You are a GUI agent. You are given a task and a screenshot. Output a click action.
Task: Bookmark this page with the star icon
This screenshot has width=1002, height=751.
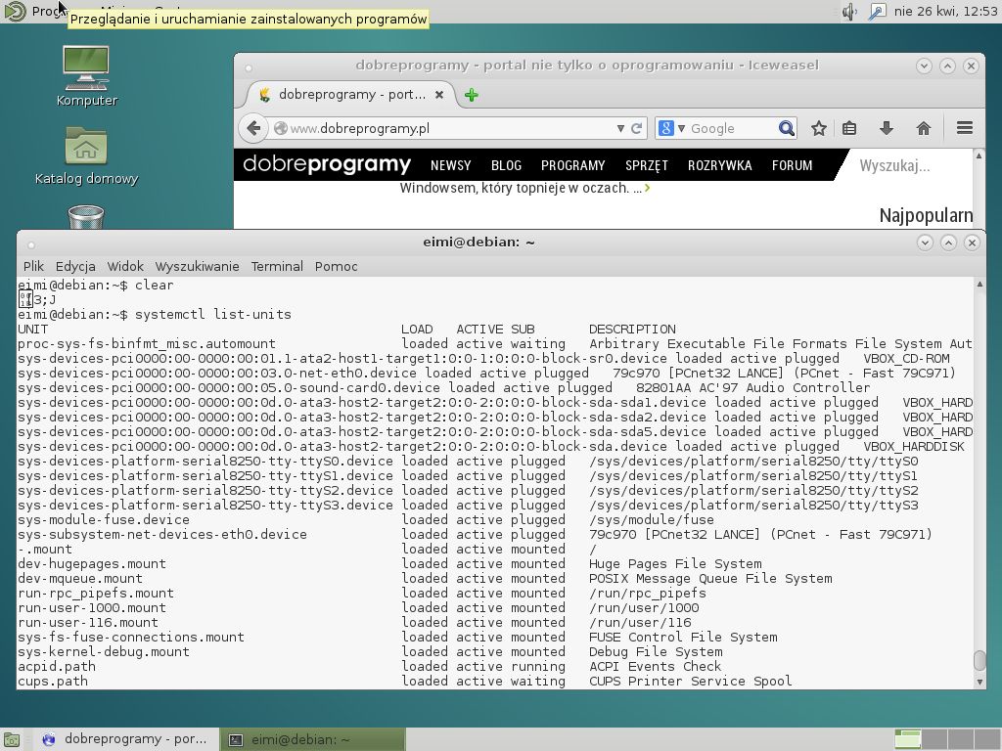tap(819, 128)
